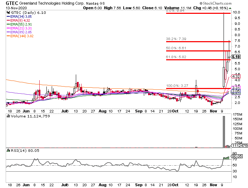Click the Low 5.60 header value
The height and width of the screenshot is (188, 248).
click(x=131, y=8)
